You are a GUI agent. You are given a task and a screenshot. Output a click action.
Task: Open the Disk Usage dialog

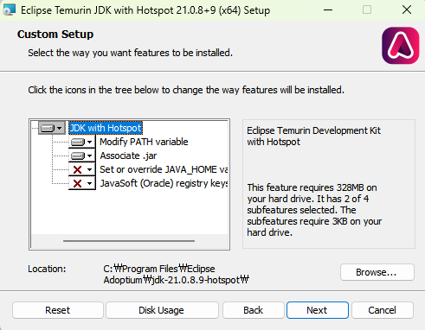point(162,310)
